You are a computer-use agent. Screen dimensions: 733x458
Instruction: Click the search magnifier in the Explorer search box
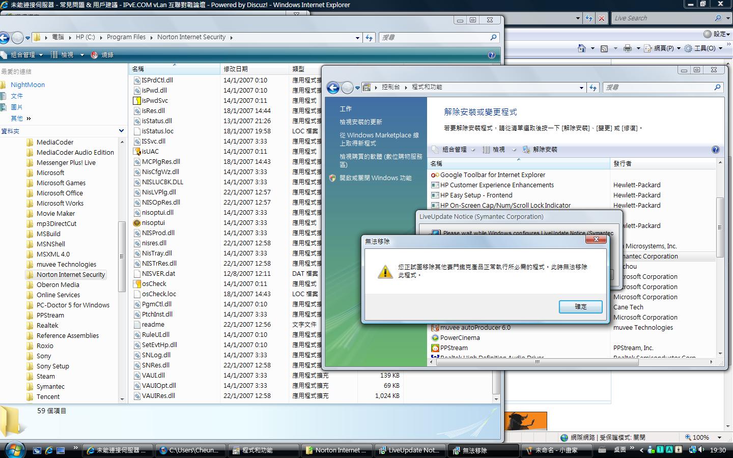(x=493, y=37)
